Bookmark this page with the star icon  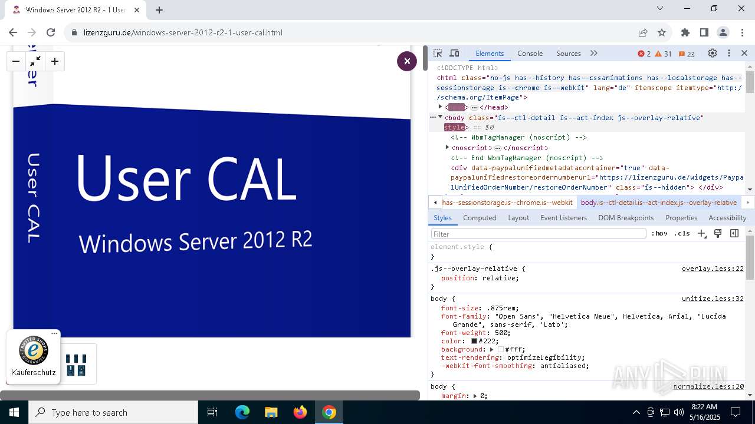pos(662,32)
